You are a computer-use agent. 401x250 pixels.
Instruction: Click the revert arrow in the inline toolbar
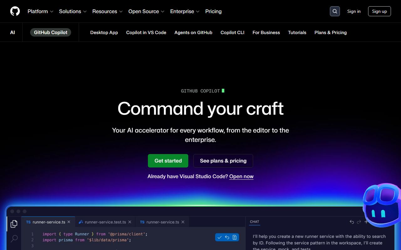click(x=227, y=237)
